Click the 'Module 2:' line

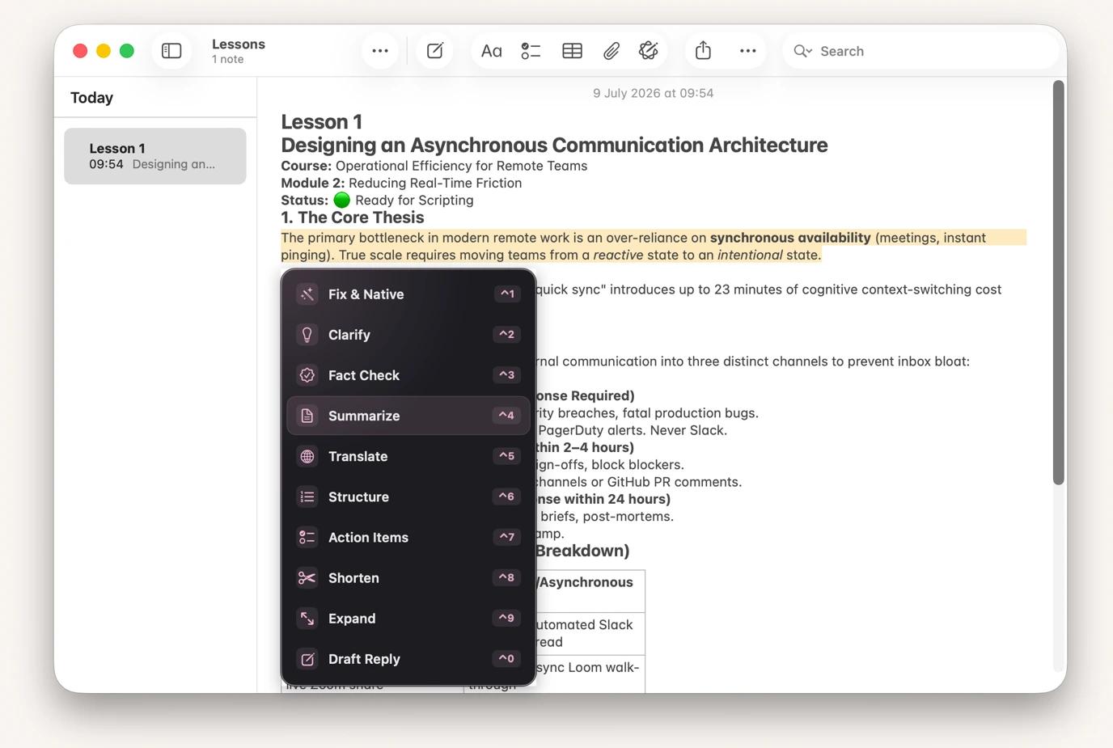pyautogui.click(x=401, y=183)
